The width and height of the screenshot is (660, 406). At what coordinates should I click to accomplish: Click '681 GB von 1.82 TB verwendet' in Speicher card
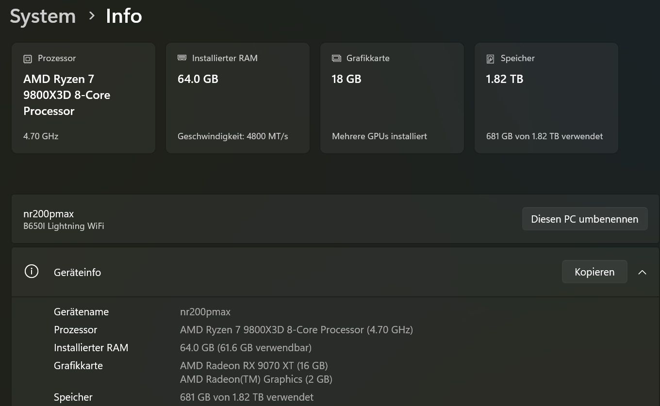544,136
